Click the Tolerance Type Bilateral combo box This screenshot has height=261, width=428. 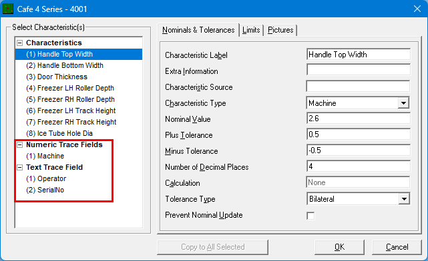[358, 199]
